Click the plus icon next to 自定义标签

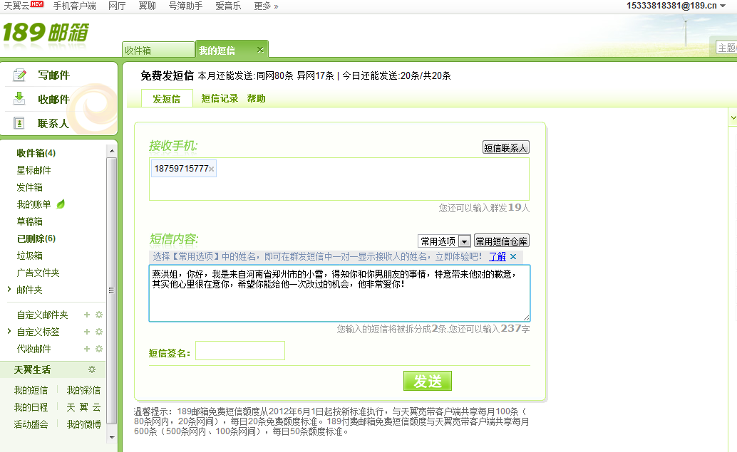coord(86,332)
